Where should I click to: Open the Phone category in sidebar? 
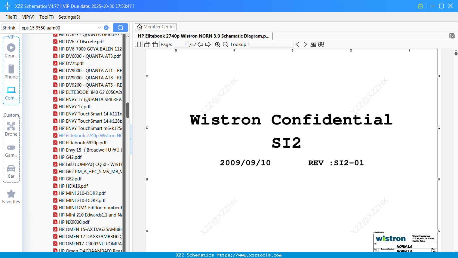click(11, 72)
